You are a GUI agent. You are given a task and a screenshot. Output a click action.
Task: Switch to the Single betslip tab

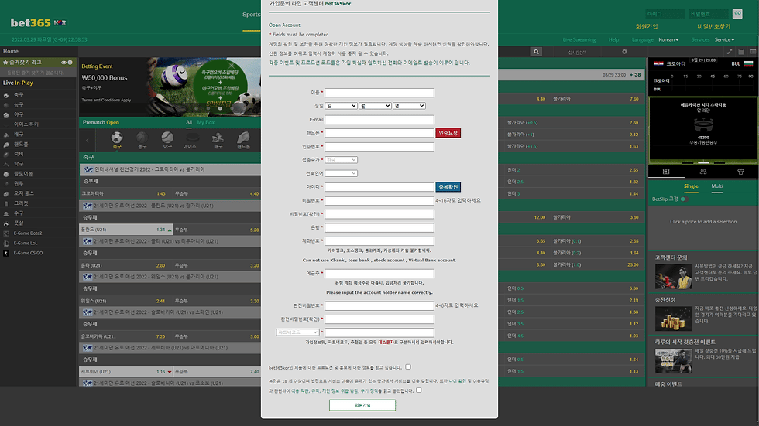[691, 186]
